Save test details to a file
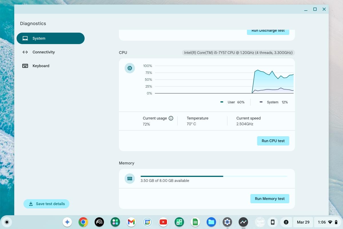The height and width of the screenshot is (229, 343). (x=46, y=204)
